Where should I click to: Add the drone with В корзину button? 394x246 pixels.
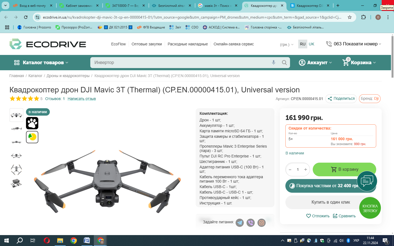344,169
